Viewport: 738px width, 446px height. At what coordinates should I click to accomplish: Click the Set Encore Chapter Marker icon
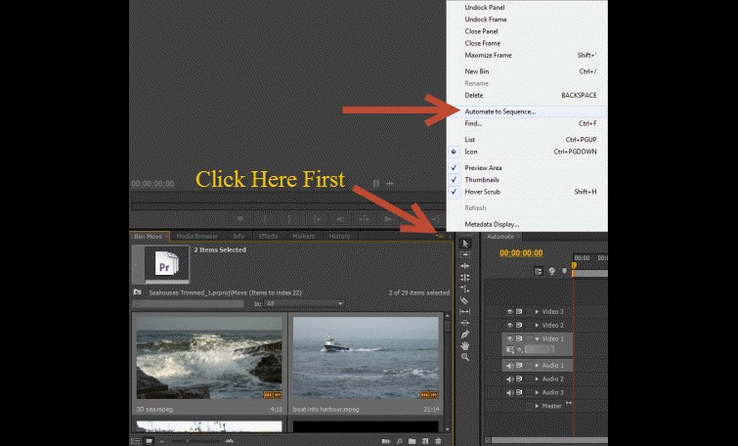(551, 271)
